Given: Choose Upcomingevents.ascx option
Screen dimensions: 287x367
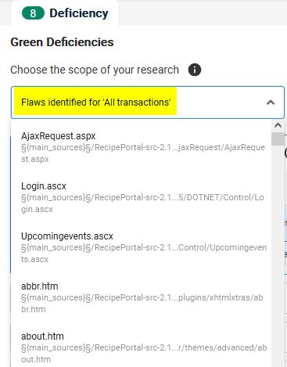Looking at the screenshot, I should [141, 247].
